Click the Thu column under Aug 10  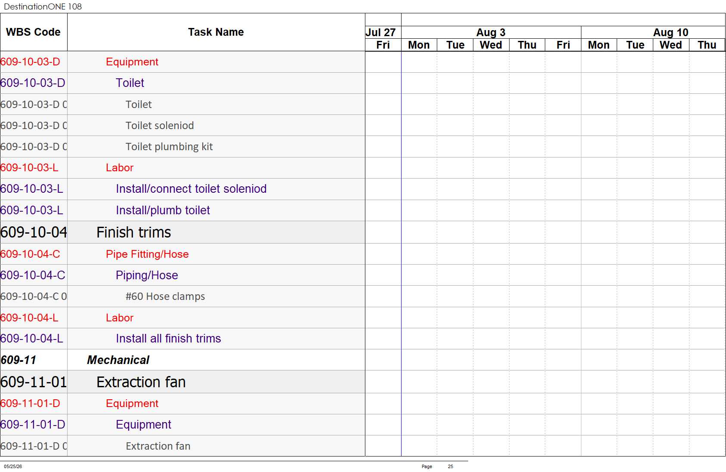[707, 45]
